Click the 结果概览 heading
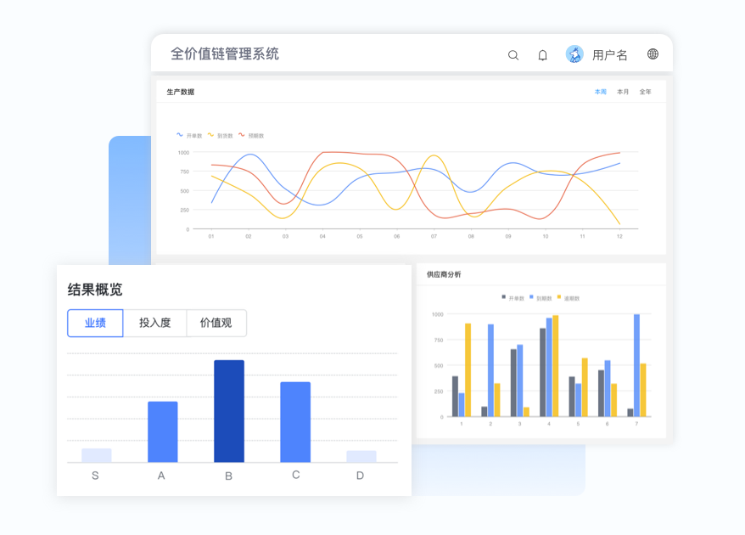The height and width of the screenshot is (535, 745). [x=95, y=289]
